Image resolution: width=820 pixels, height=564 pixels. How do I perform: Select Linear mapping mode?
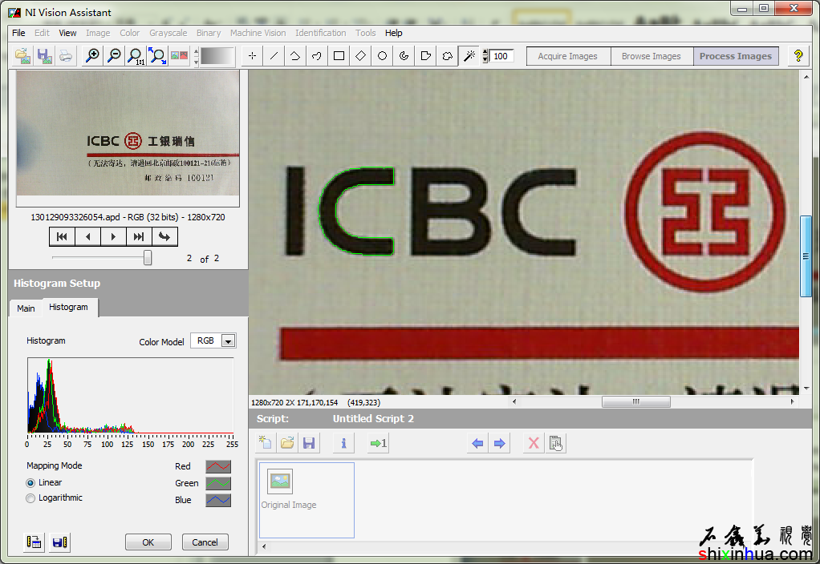pos(31,483)
